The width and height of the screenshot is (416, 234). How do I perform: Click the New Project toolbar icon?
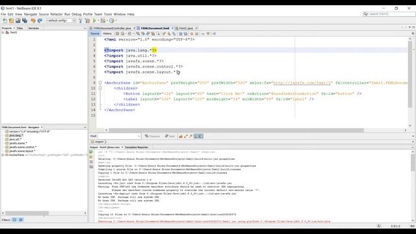click(11, 20)
